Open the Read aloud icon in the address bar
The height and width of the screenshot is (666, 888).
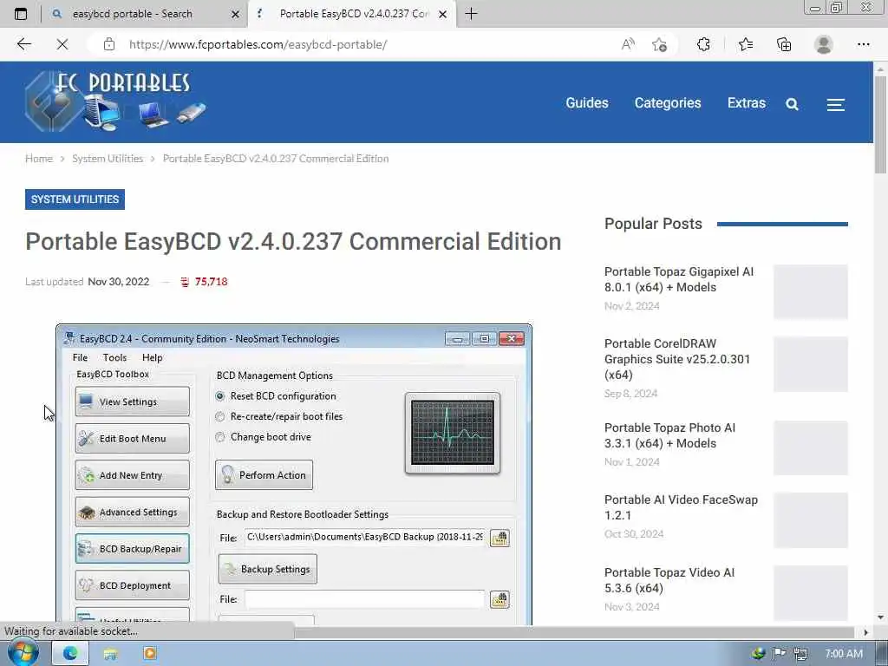(x=628, y=44)
